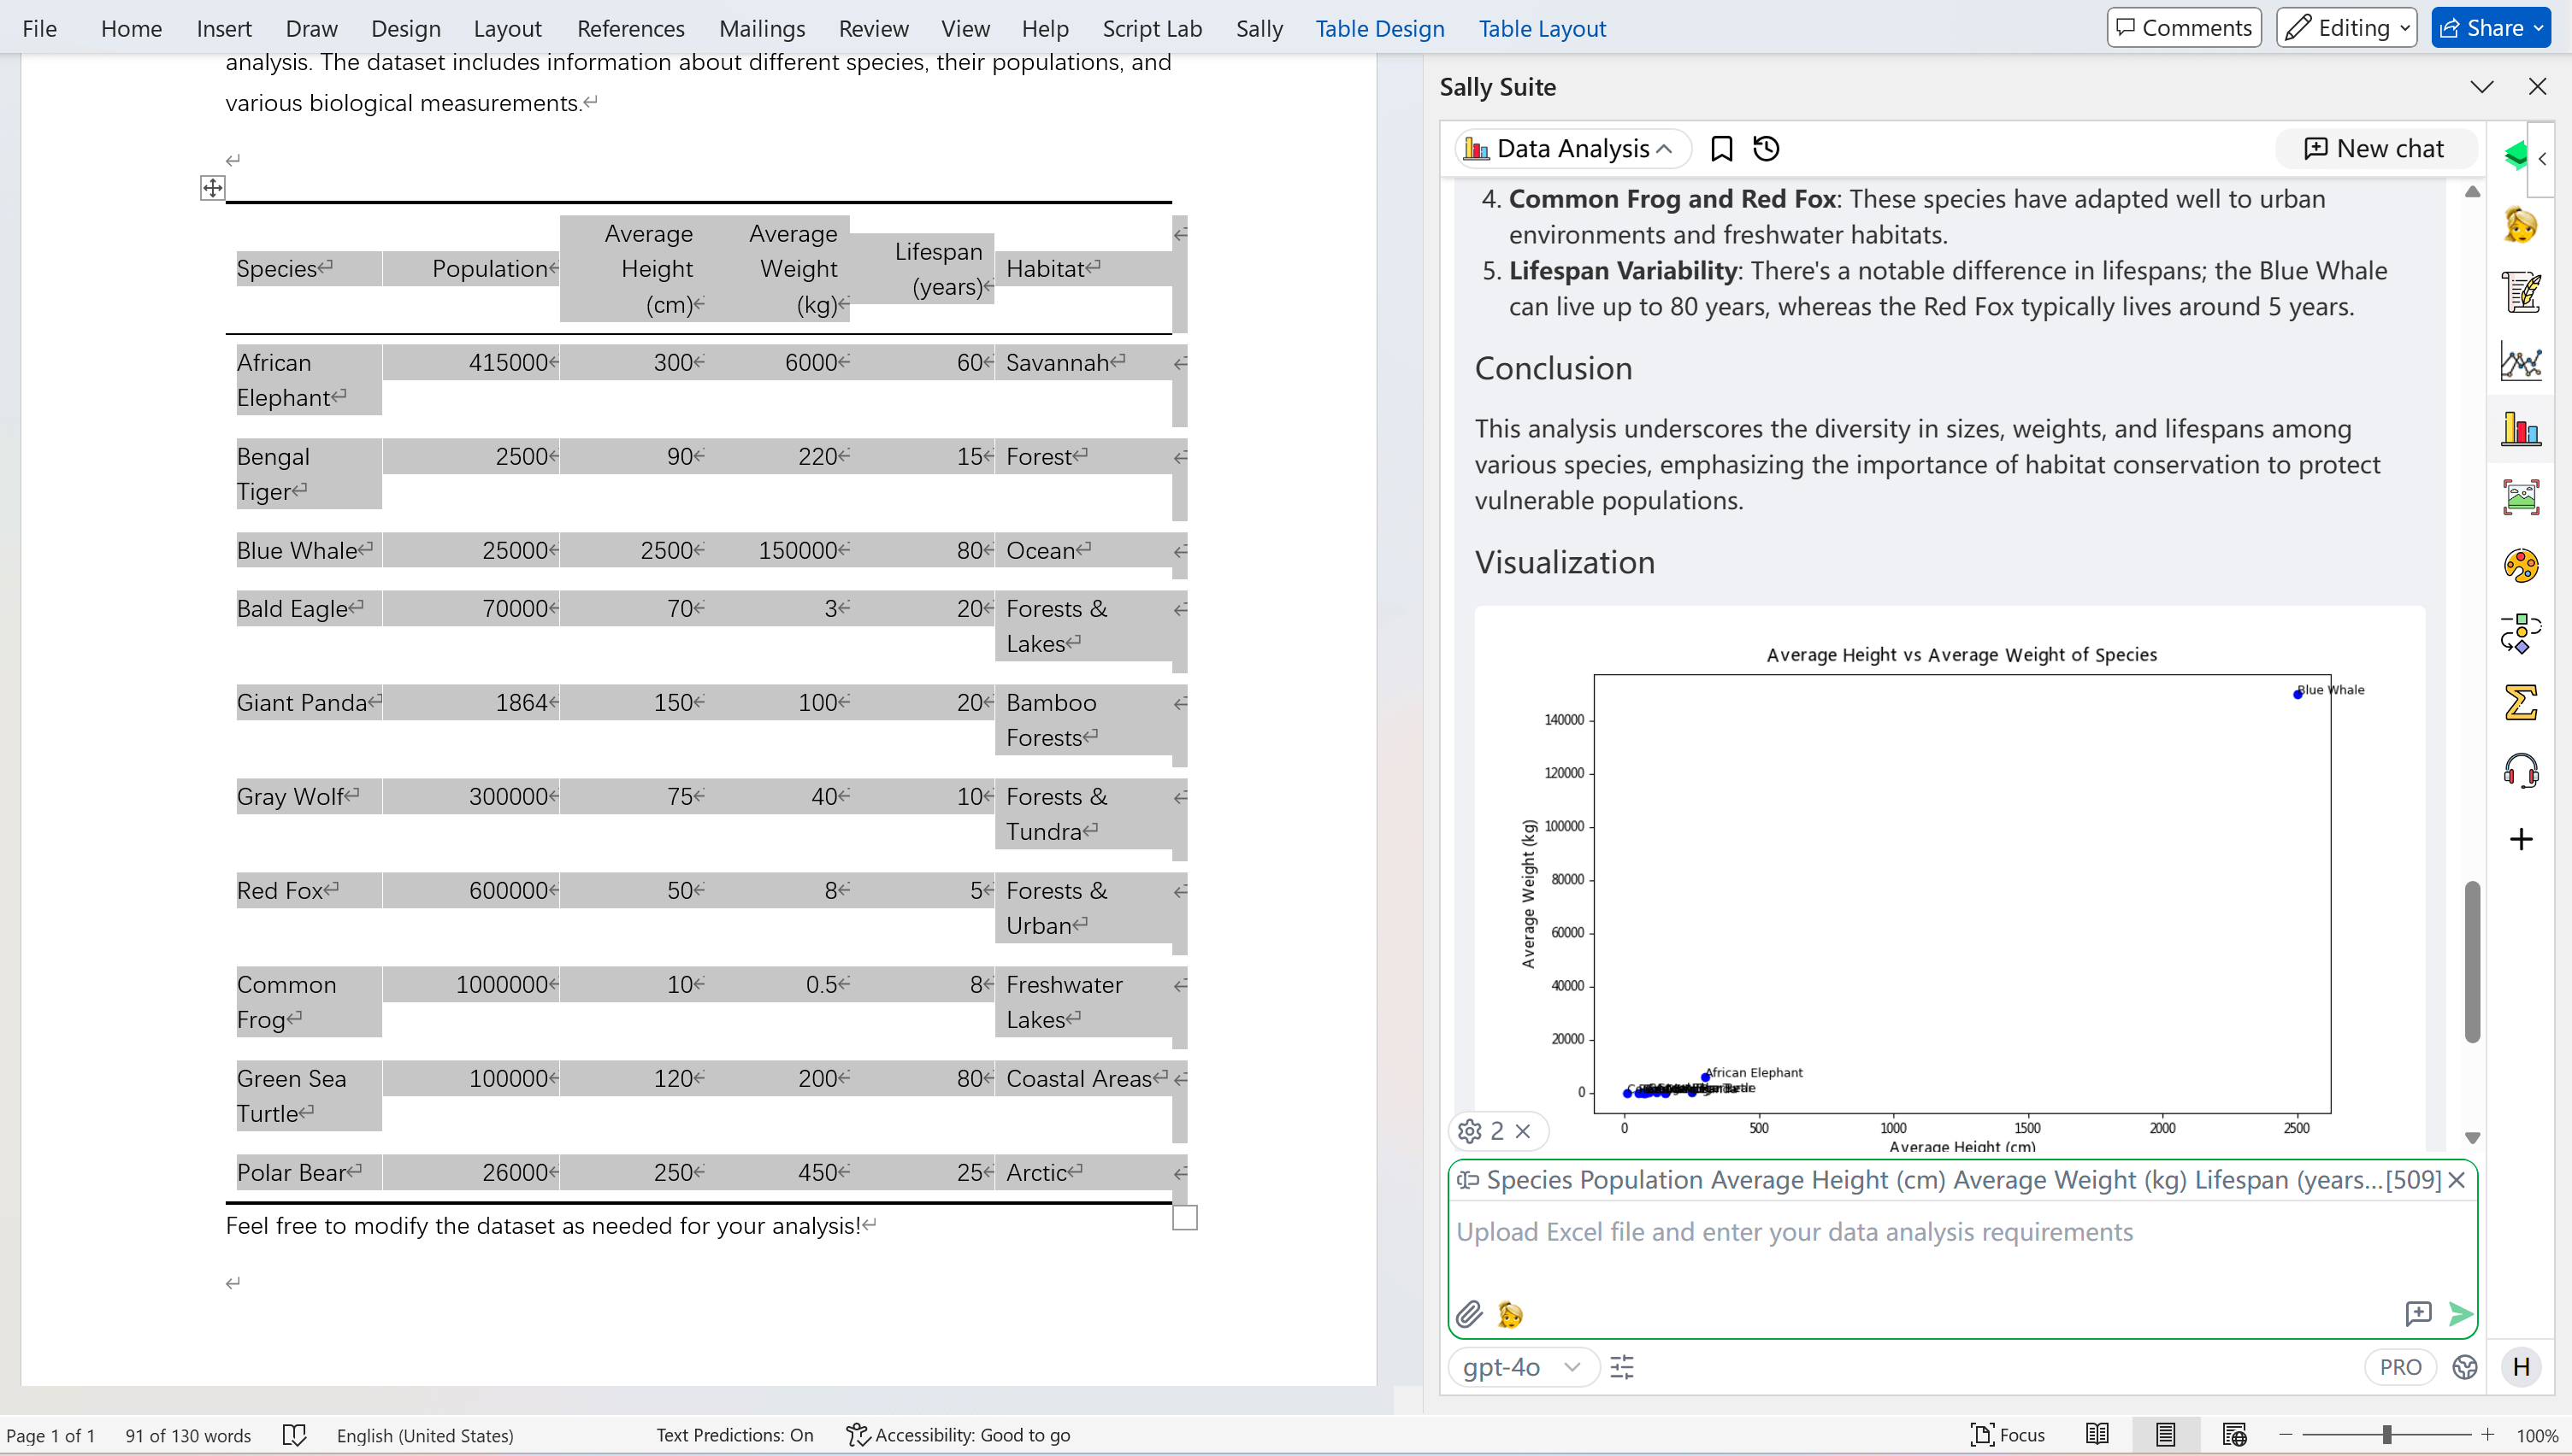Image resolution: width=2572 pixels, height=1456 pixels.
Task: Open the File menu
Action: click(x=39, y=28)
